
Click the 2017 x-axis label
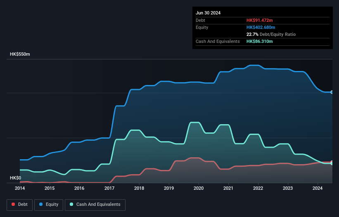point(109,188)
